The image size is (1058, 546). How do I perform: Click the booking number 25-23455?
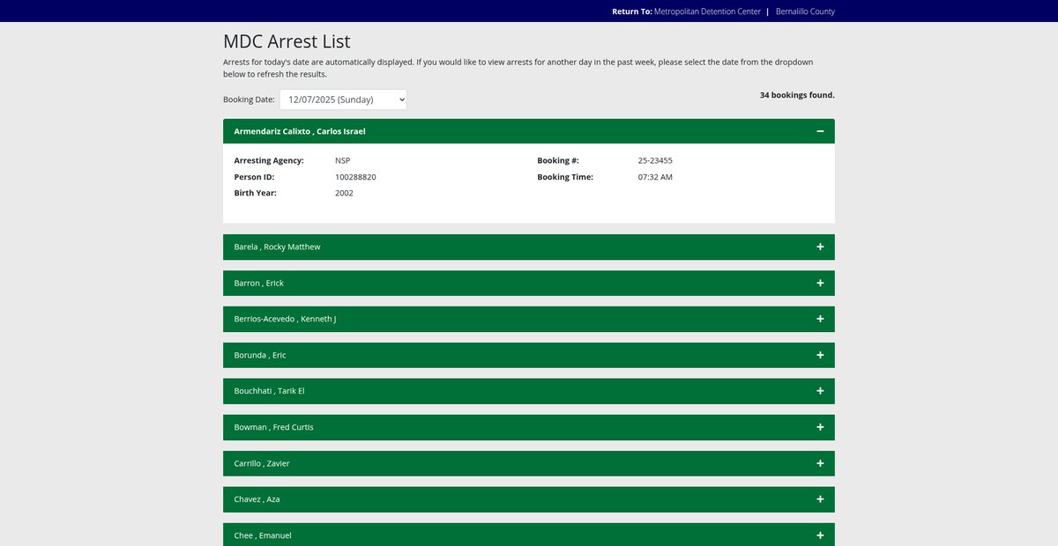click(655, 160)
